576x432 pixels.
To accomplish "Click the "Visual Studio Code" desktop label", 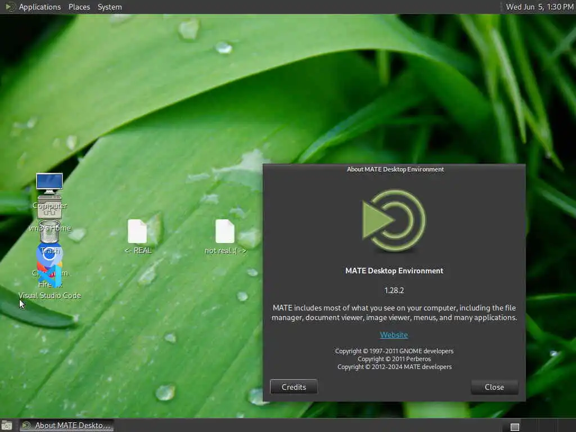I will point(49,295).
